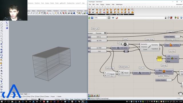Open Grasshopper Edit menu
183x103 pixels.
point(94,5)
